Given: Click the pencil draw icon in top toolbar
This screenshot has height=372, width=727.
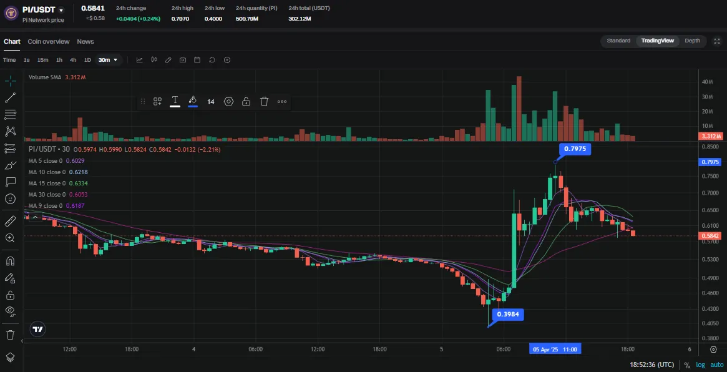Looking at the screenshot, I should point(168,60).
